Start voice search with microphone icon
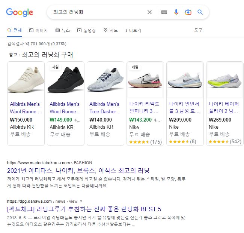 click(x=176, y=12)
